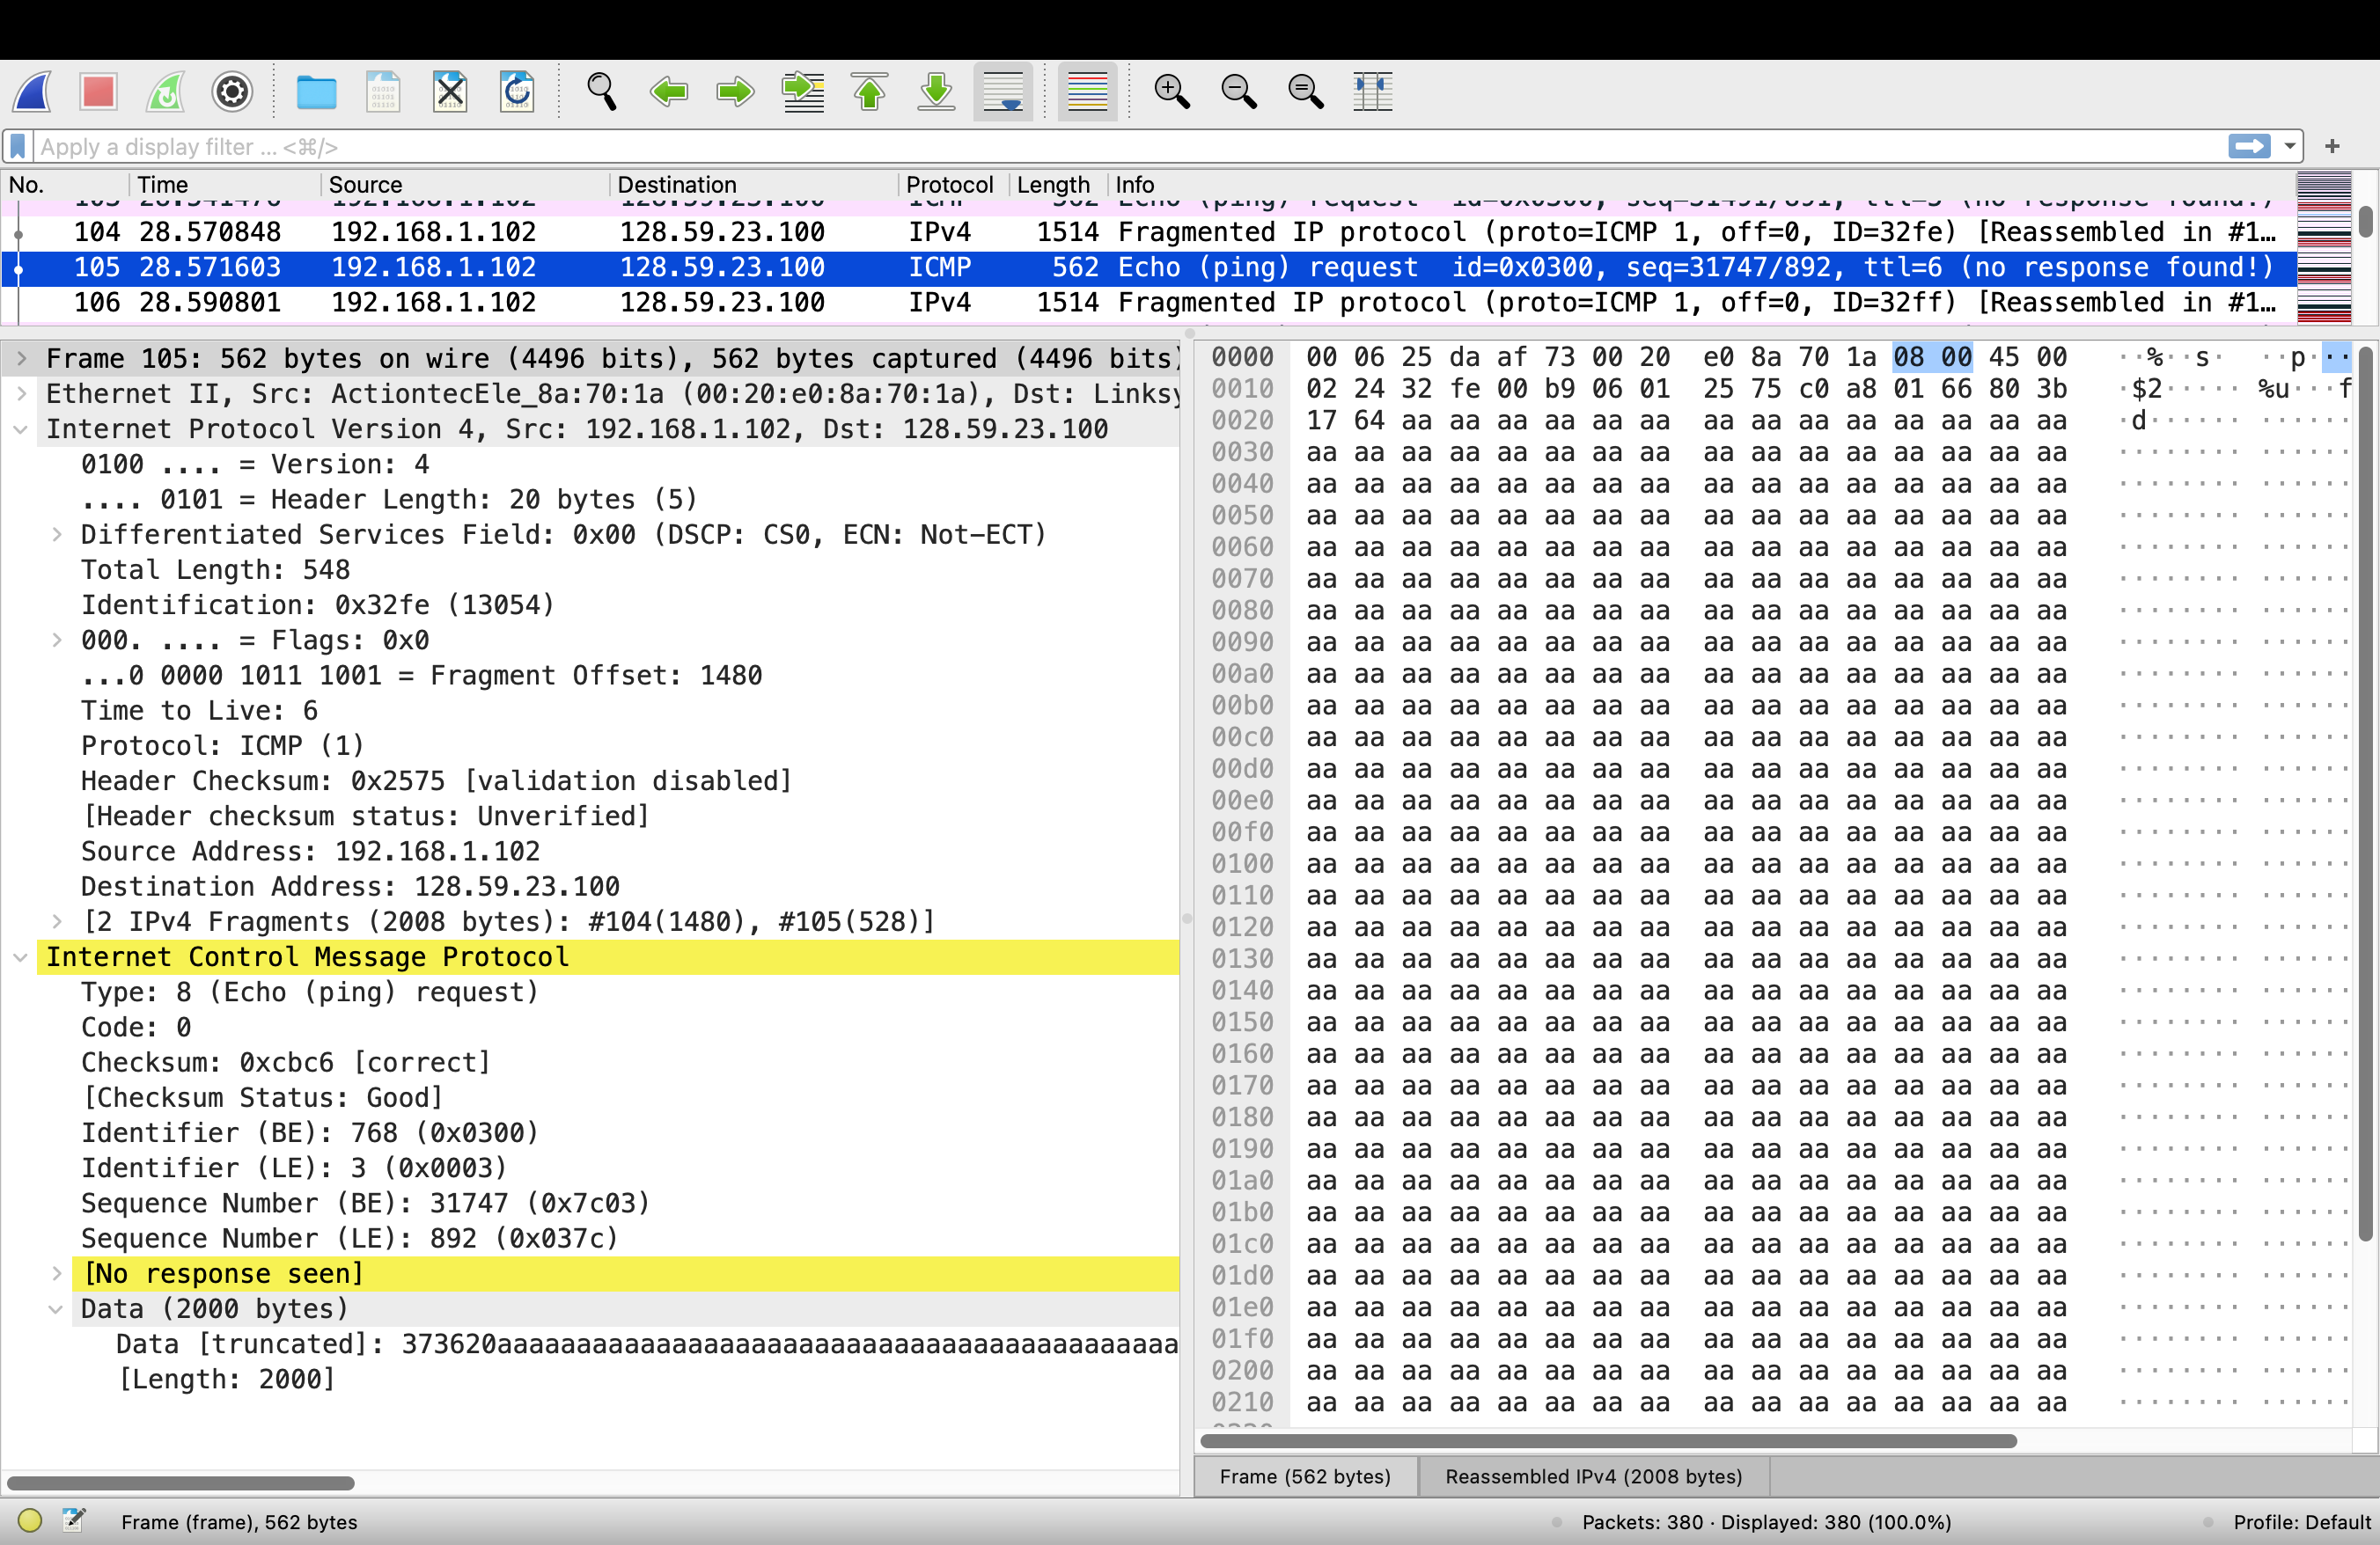Click the Restart capture icon
Screen dimensions: 2380x1545
pos(166,92)
